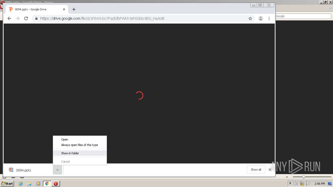Switch to Chrome in the taskbar
The width and height of the screenshot is (333, 187).
point(47,184)
